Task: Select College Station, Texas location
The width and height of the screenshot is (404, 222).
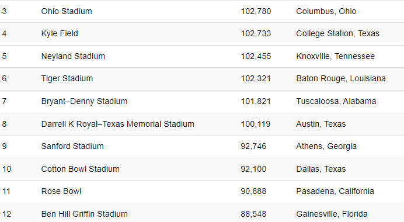Action: click(x=338, y=33)
